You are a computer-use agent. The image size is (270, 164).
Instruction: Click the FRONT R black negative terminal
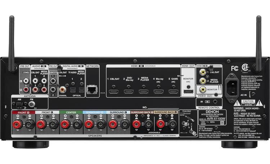point(30,124)
